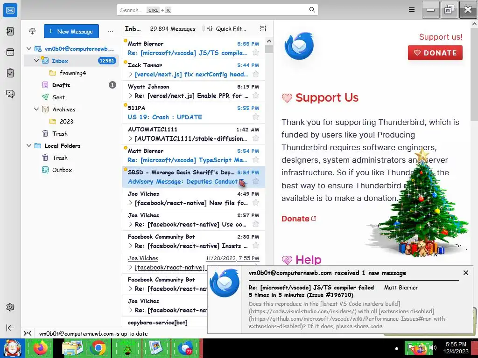
Task: Star the Joe Vilches 2:57 PM message
Action: click(256, 224)
